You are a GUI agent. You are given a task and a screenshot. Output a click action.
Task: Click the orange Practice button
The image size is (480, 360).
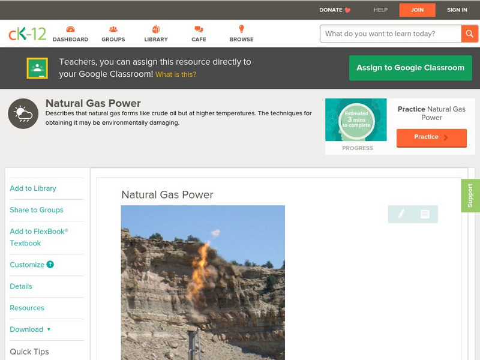pyautogui.click(x=431, y=138)
